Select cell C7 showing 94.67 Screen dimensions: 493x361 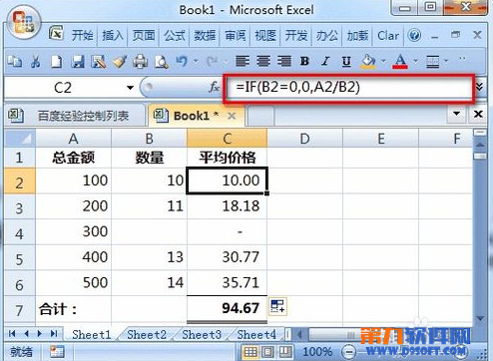click(228, 308)
